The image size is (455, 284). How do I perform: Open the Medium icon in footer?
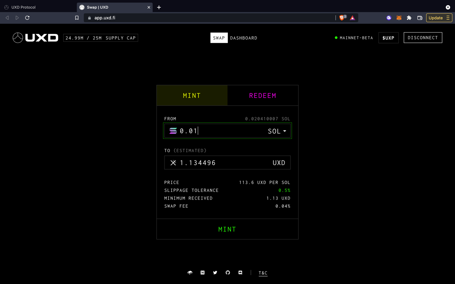coord(202,273)
